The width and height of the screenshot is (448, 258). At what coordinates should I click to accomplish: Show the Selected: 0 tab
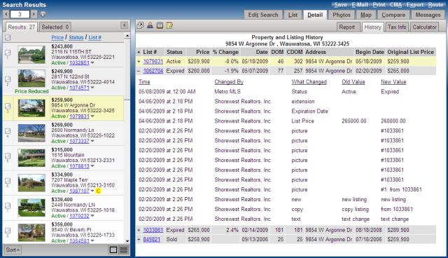tap(55, 27)
